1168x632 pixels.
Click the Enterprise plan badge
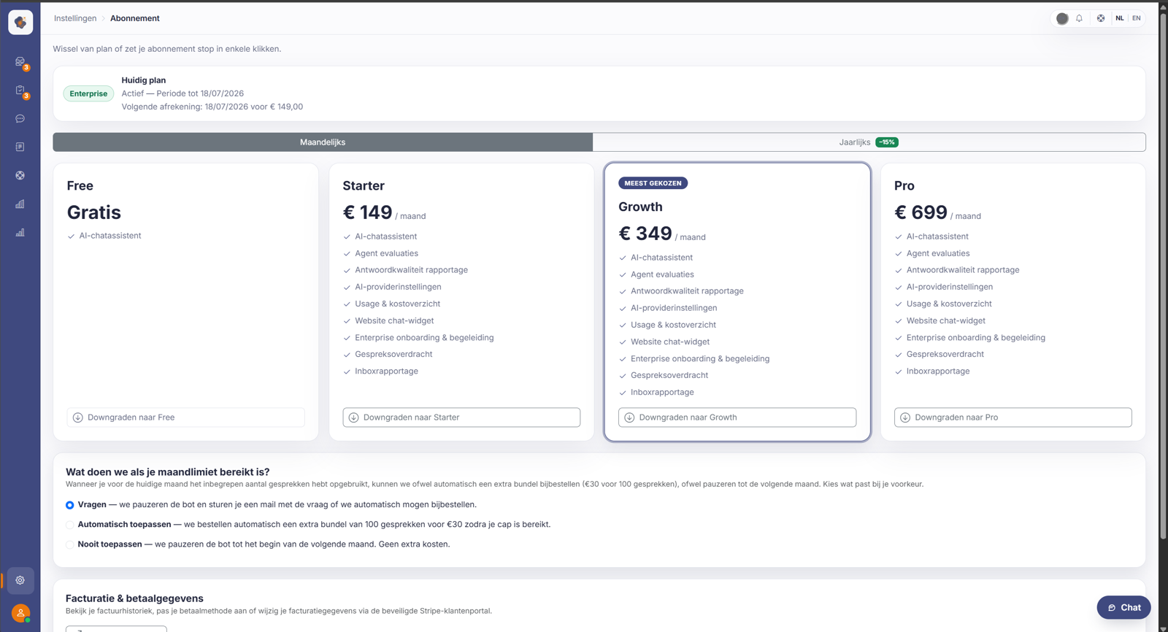(x=88, y=93)
